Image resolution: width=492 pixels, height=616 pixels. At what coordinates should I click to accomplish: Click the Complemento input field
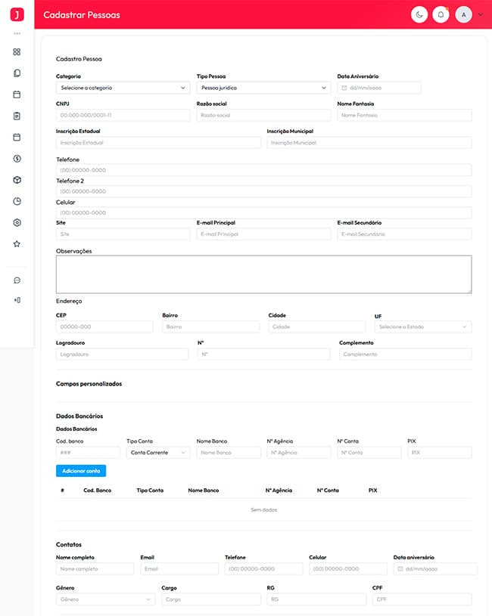pos(406,354)
